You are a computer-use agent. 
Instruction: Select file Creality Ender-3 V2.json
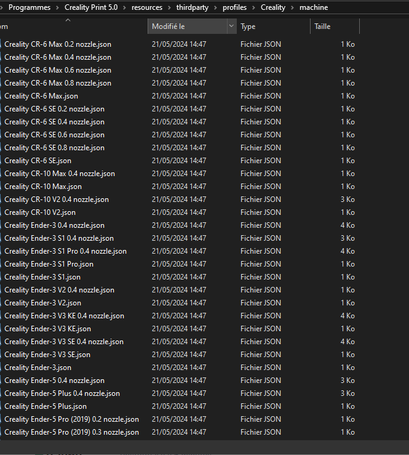[42, 303]
